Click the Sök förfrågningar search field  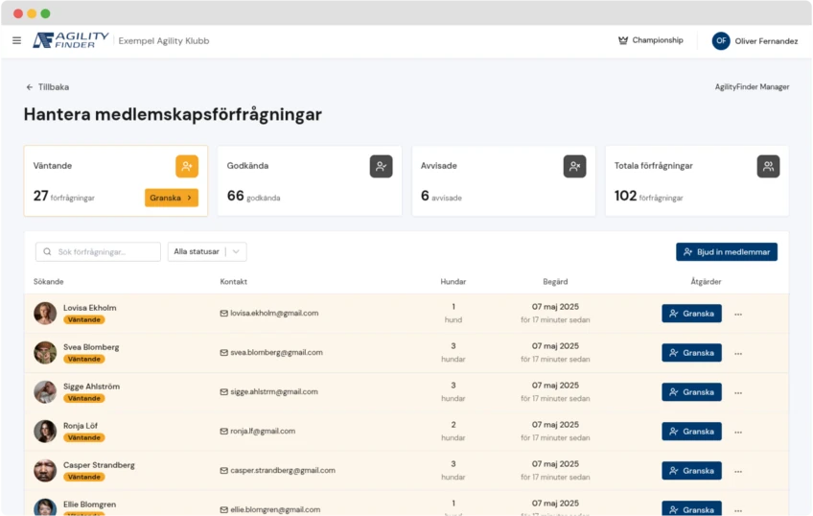coord(98,251)
